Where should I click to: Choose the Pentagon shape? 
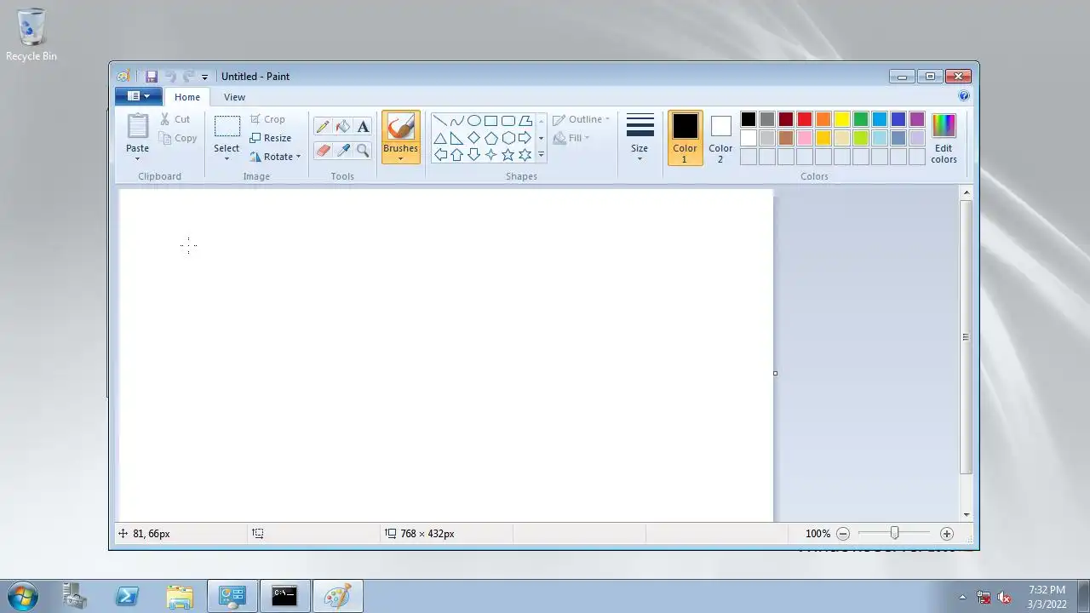[491, 138]
